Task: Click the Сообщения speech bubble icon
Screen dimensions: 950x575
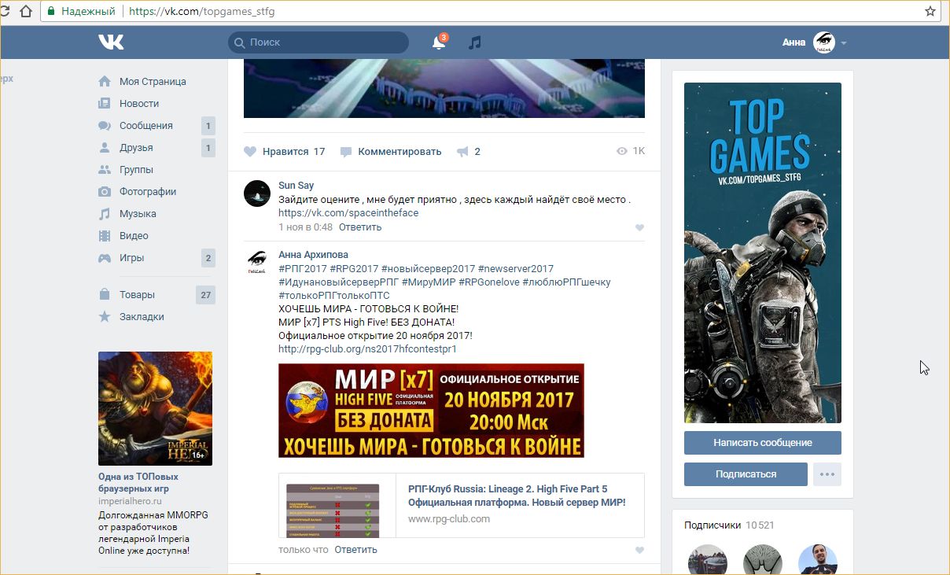Action: tap(104, 125)
